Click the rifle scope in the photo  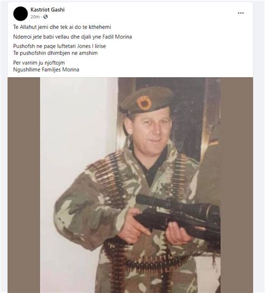coord(178,207)
